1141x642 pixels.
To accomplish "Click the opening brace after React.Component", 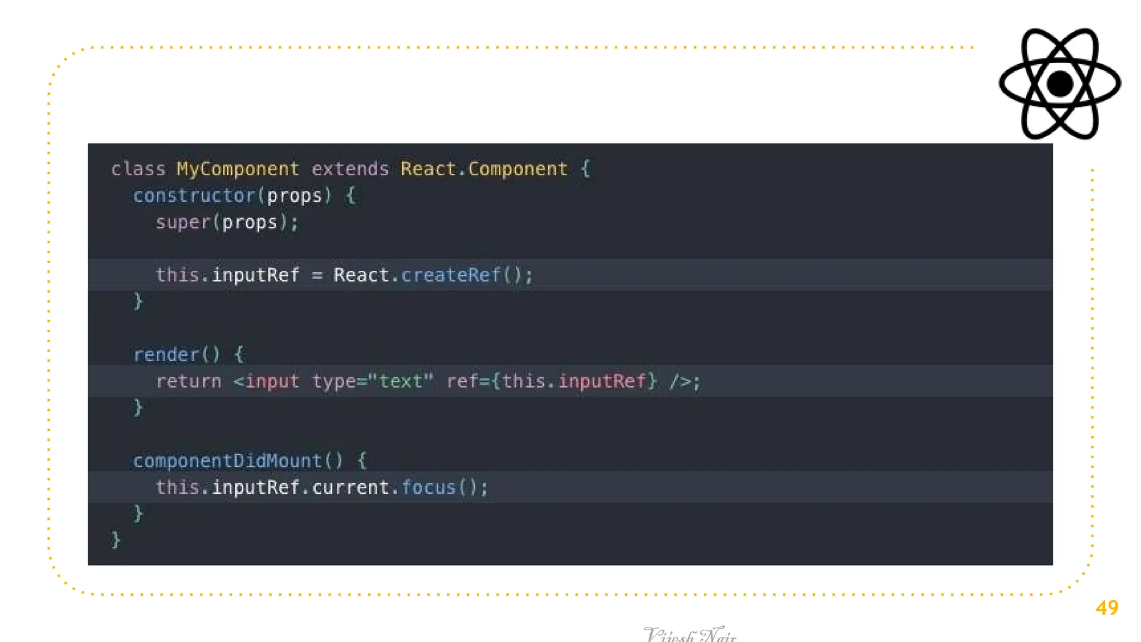I will [585, 169].
